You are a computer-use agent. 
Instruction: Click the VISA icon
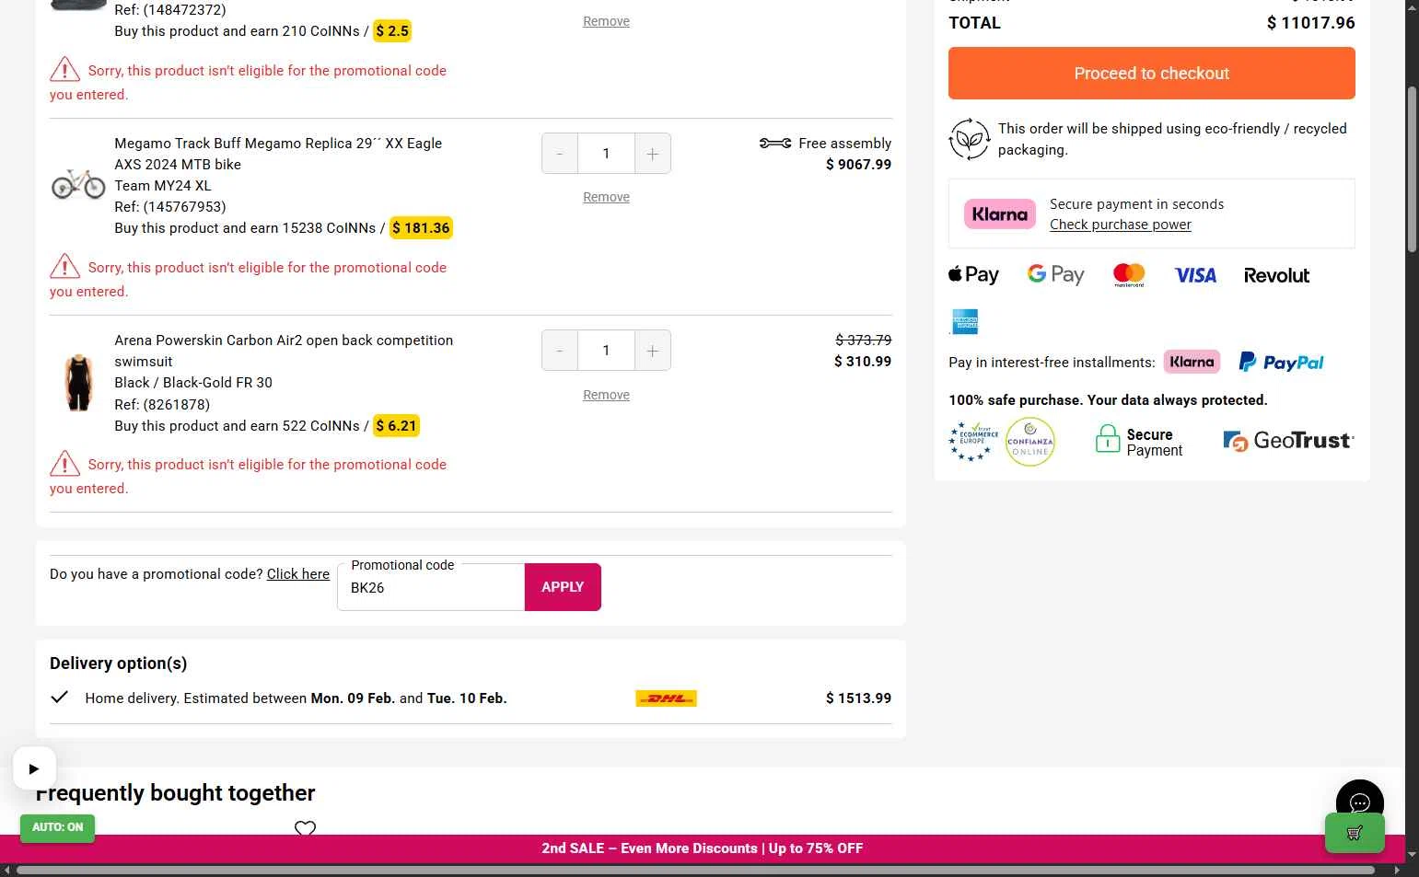tap(1195, 275)
